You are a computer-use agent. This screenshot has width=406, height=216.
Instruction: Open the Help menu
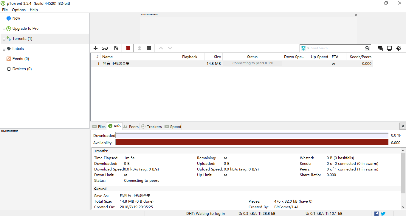tap(34, 10)
